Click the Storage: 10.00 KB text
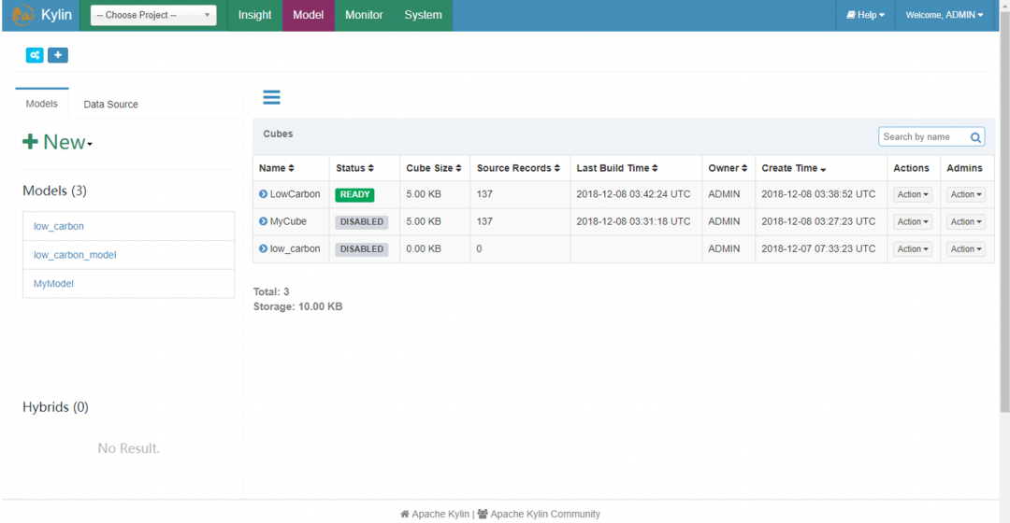 [297, 307]
